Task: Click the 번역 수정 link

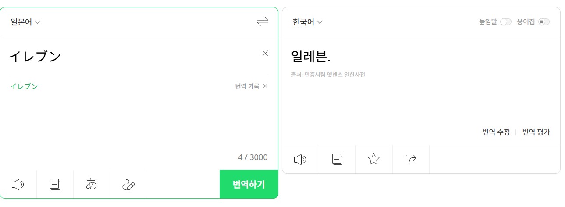Action: point(496,132)
